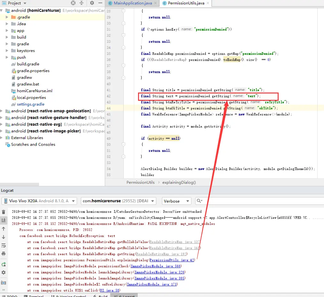The image size is (324, 297).
Task: Expand the .gradle folder
Action: pyautogui.click(x=7, y=17)
